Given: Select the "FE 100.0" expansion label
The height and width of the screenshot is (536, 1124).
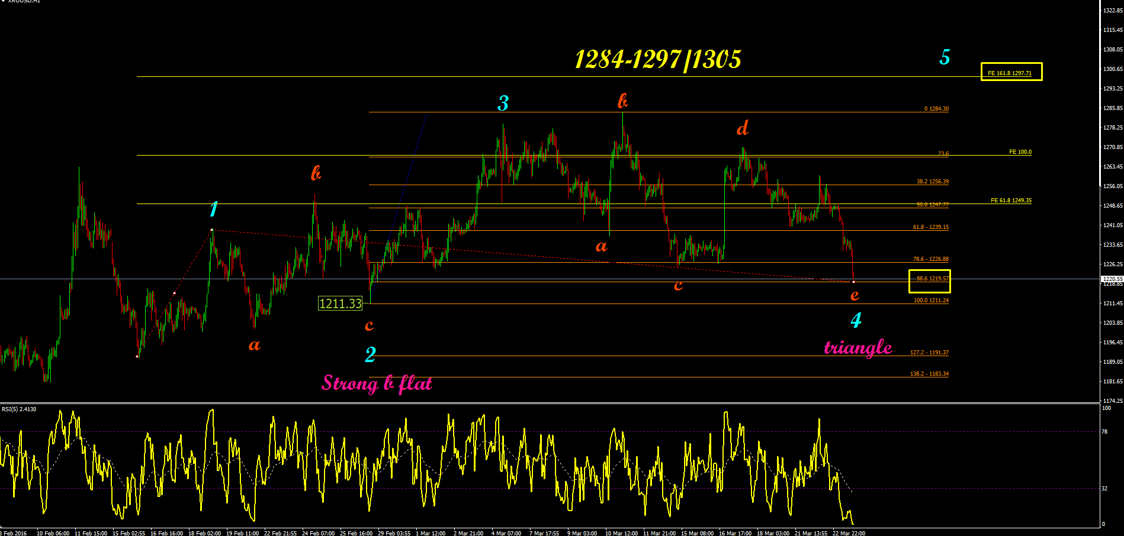Looking at the screenshot, I should point(1020,152).
